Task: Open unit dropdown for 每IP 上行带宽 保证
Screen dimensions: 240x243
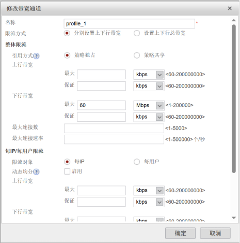Action: coord(149,202)
